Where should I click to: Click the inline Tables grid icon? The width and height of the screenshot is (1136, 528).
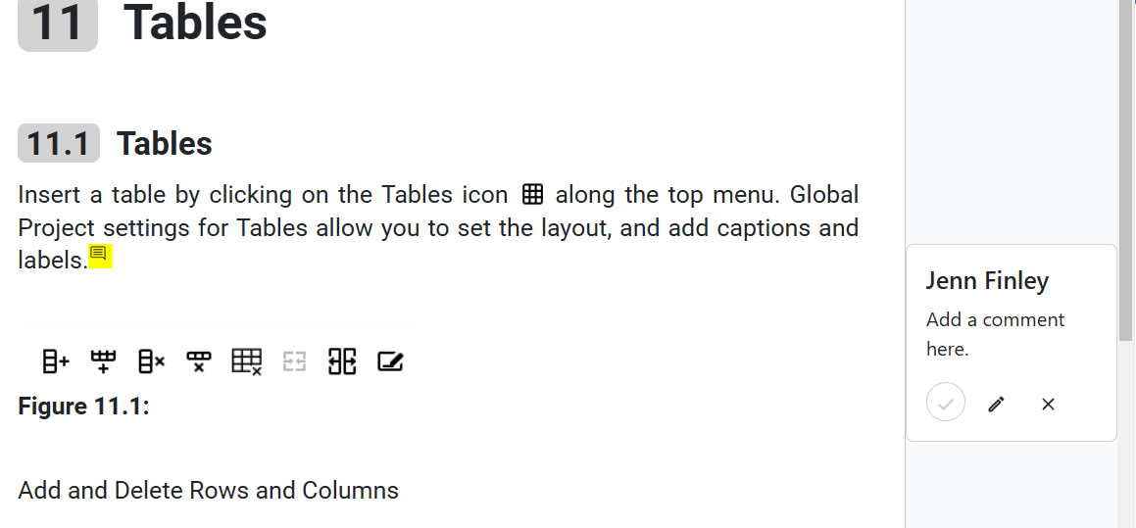click(532, 194)
